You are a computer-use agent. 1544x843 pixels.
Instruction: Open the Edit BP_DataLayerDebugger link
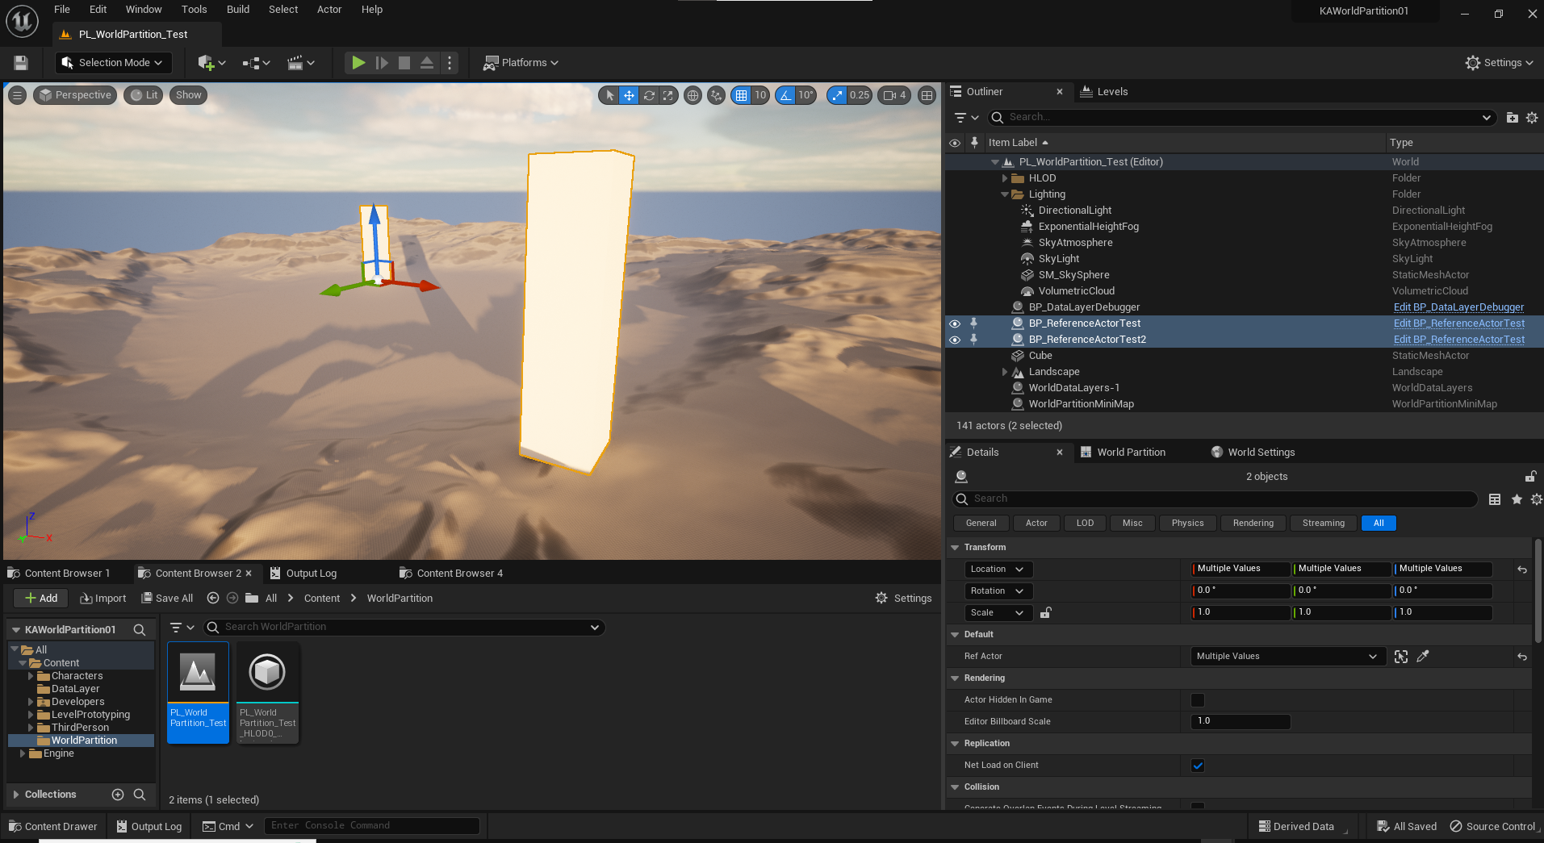[1458, 307]
